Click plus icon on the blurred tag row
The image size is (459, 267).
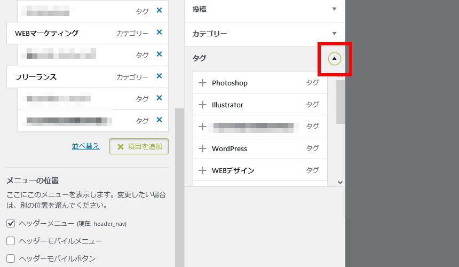[x=202, y=127]
